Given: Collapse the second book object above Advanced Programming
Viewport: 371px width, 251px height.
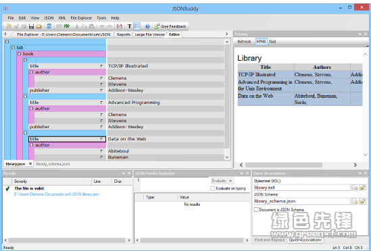Looking at the screenshot, I should [x=25, y=96].
